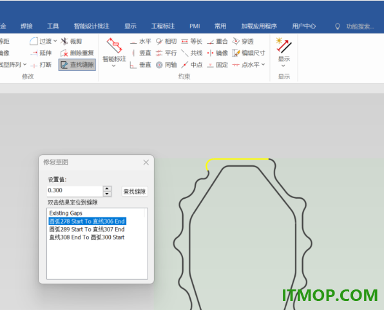
Task: Expand the 智能标注 dropdown chevron
Action: point(113,66)
